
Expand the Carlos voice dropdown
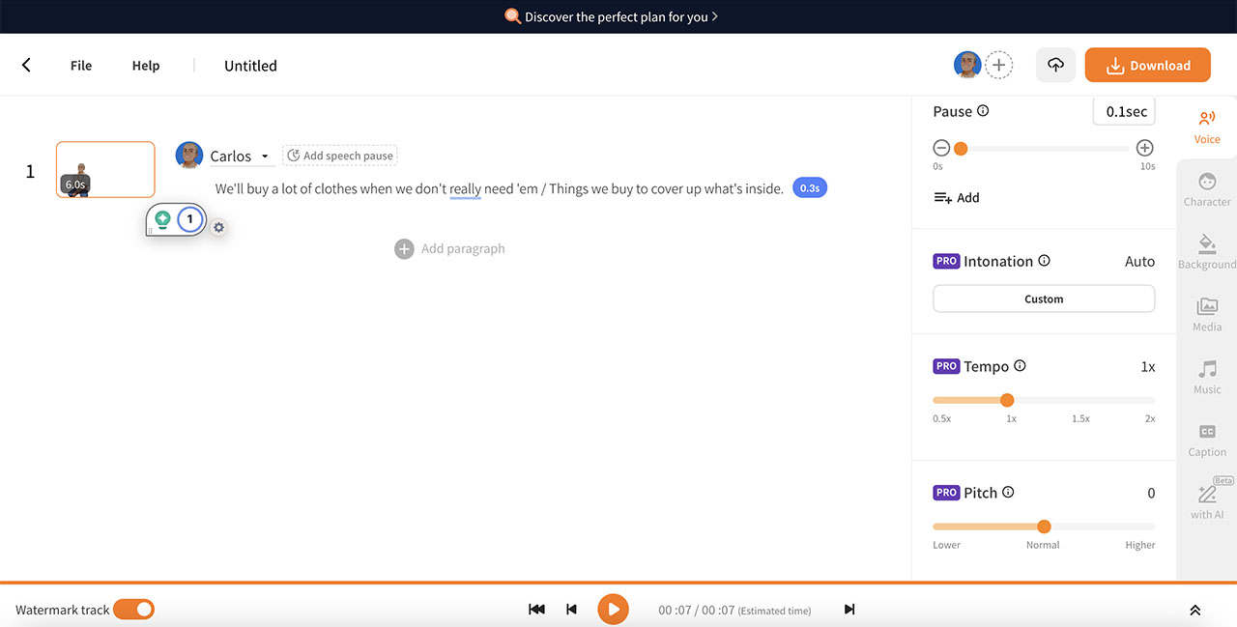(x=265, y=157)
